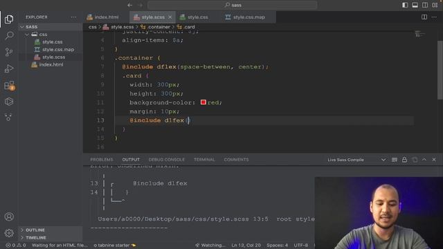Viewport: 443px width, 249px height.
Task: Close the bottom panel
Action: [434, 160]
